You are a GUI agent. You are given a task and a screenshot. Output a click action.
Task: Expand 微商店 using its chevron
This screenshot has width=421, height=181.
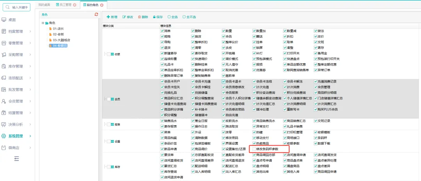pos(30,148)
